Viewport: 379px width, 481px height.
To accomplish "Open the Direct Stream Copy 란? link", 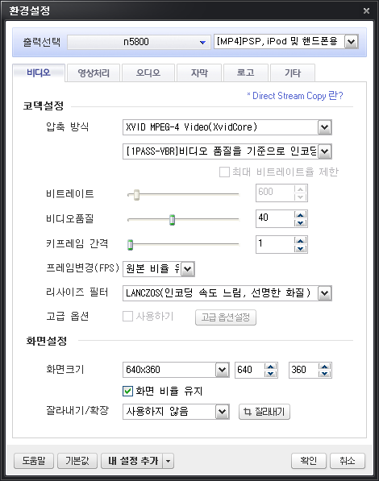I will point(295,96).
